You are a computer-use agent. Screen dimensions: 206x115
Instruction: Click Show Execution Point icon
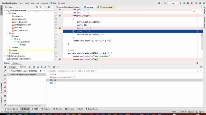[x=29, y=67]
